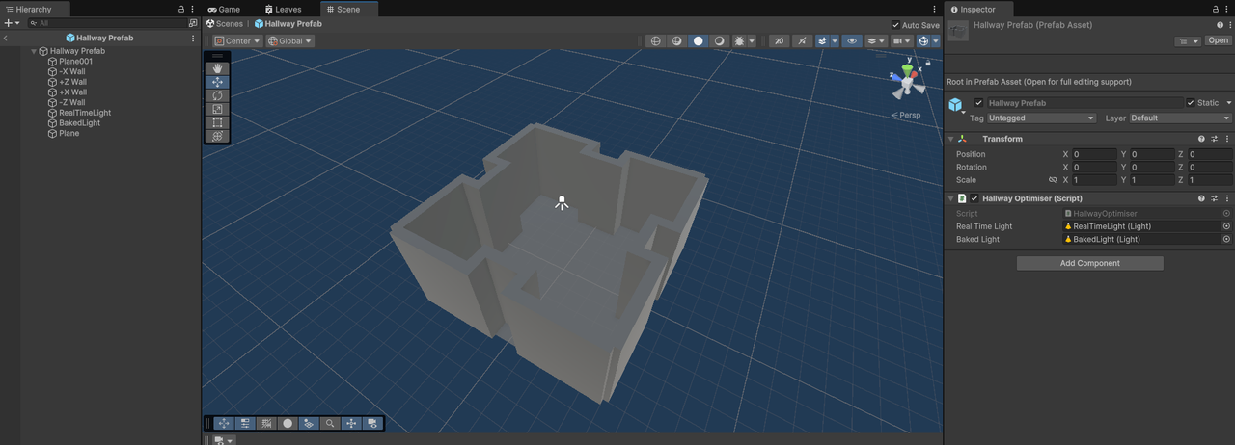Click the solid circle draw mode overlay icon
The width and height of the screenshot is (1235, 445).
pos(288,423)
